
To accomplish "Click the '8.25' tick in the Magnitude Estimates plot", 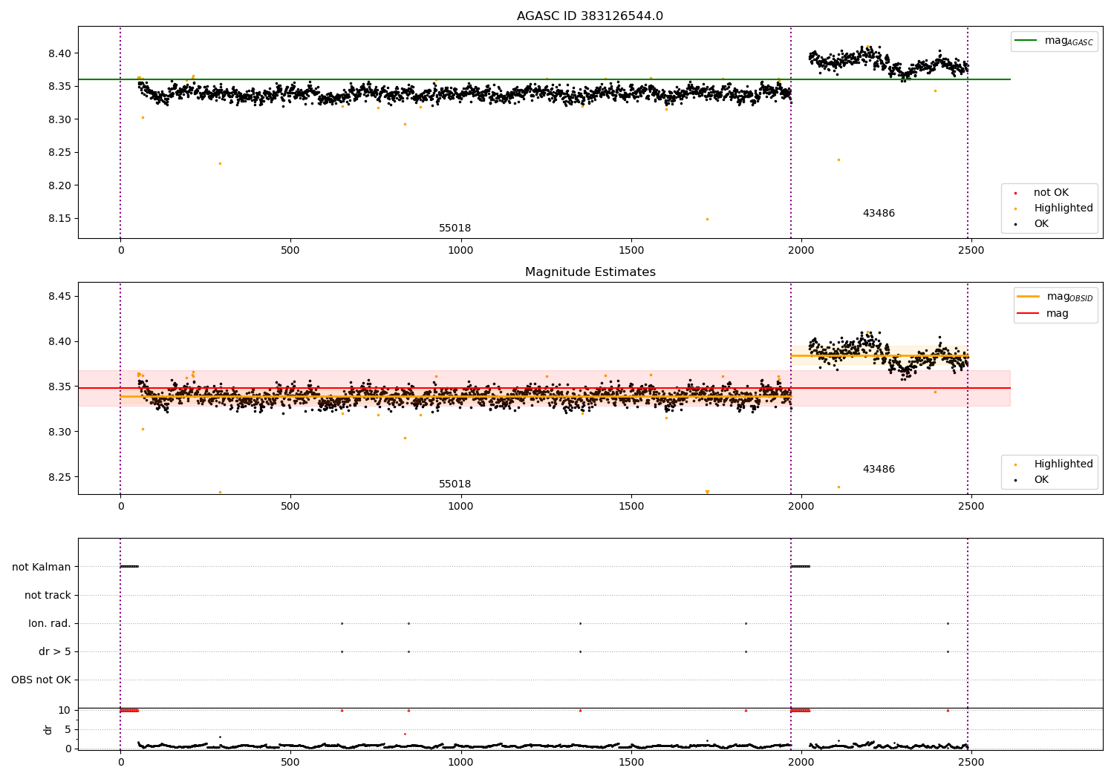I will pyautogui.click(x=59, y=477).
